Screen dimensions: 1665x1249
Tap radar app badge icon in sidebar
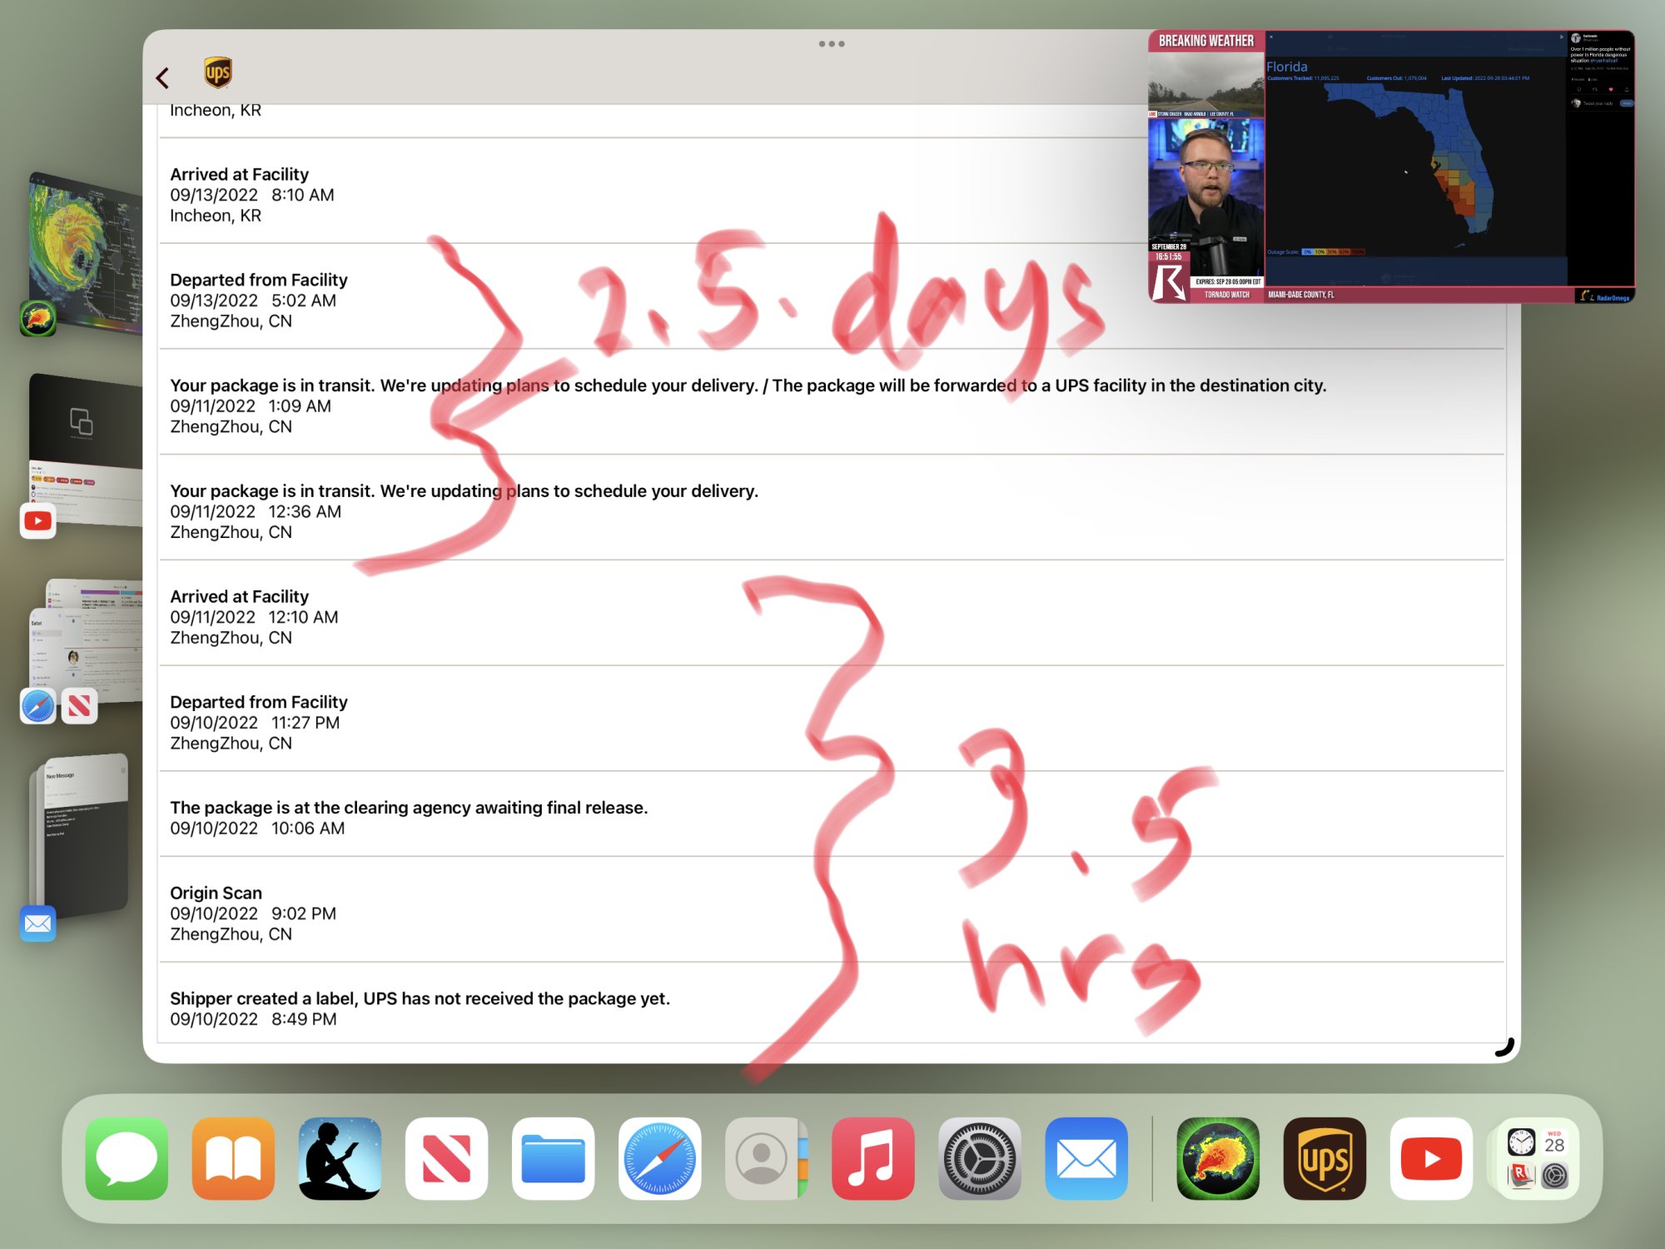37,318
